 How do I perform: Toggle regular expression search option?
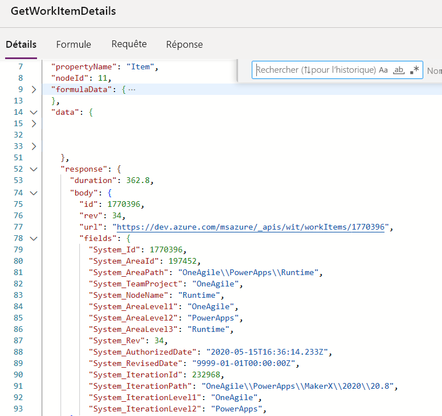[x=415, y=70]
